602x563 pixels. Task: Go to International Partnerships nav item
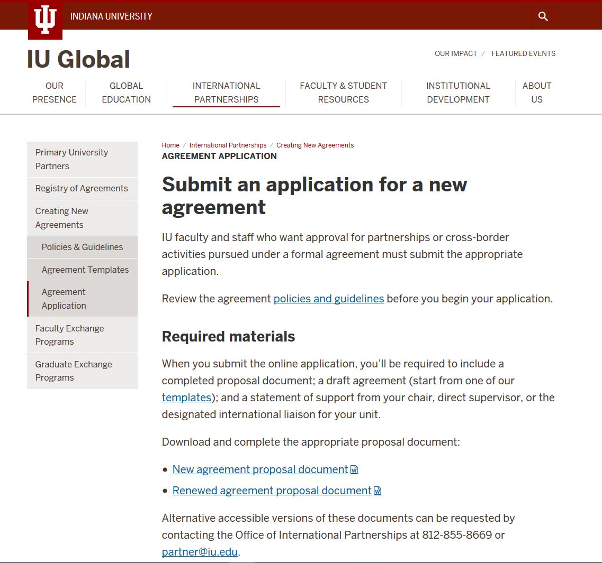point(226,93)
